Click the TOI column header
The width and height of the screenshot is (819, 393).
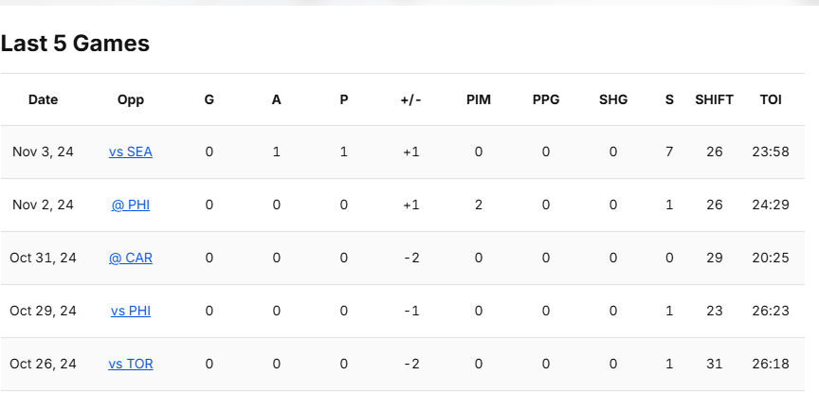pos(771,99)
